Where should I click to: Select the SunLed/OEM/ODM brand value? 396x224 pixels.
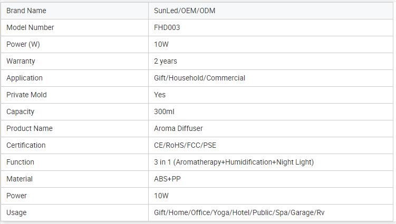tap(184, 11)
